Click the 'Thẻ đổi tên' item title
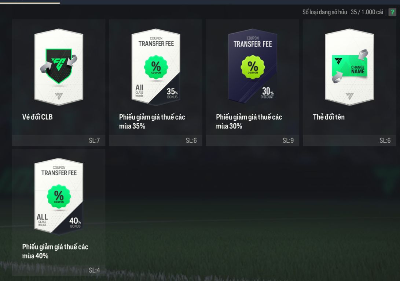The image size is (400, 281). pos(329,117)
